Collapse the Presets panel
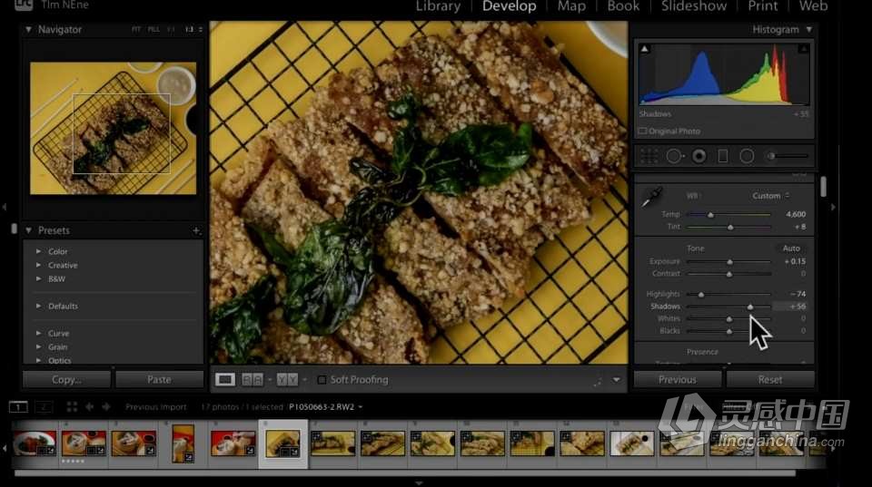This screenshot has width=872, height=487. pos(28,230)
